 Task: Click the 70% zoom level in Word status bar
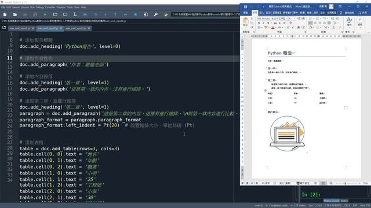pyautogui.click(x=365, y=183)
